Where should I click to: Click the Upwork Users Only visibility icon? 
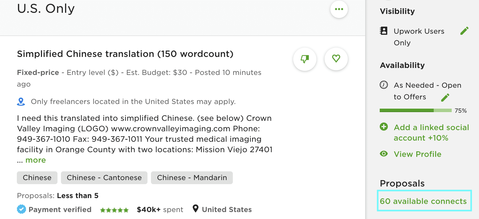384,31
